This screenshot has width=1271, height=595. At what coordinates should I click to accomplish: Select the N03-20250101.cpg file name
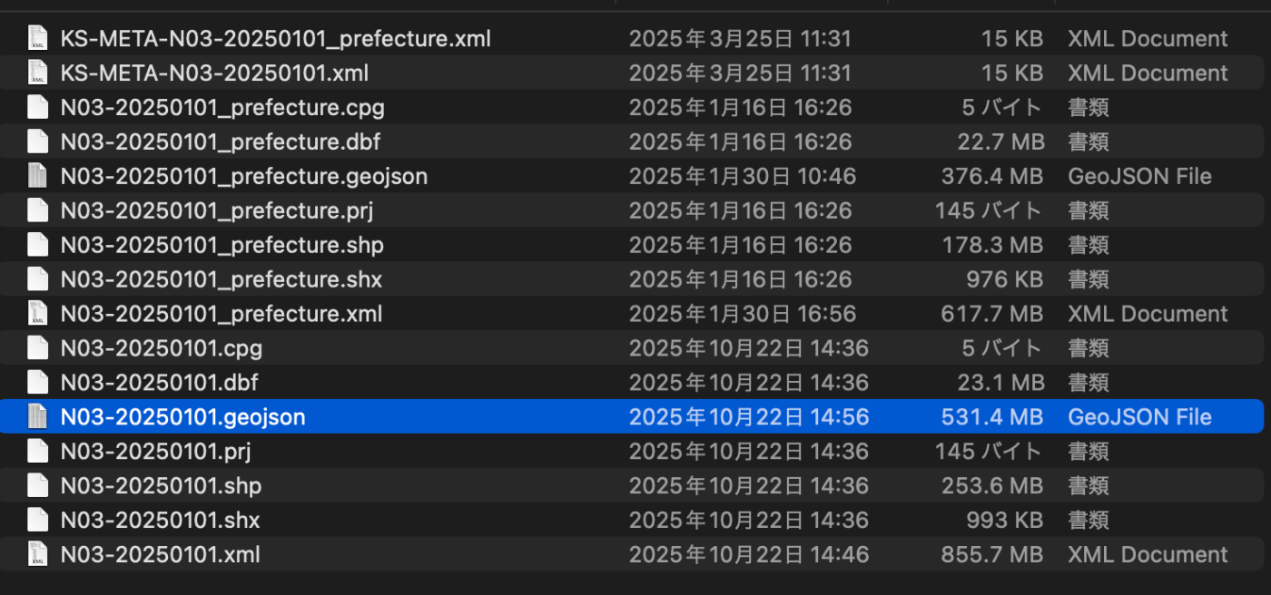pyautogui.click(x=162, y=348)
